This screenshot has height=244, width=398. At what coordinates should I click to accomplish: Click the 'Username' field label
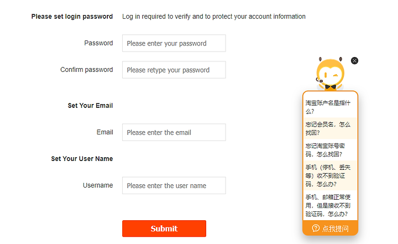pos(98,185)
